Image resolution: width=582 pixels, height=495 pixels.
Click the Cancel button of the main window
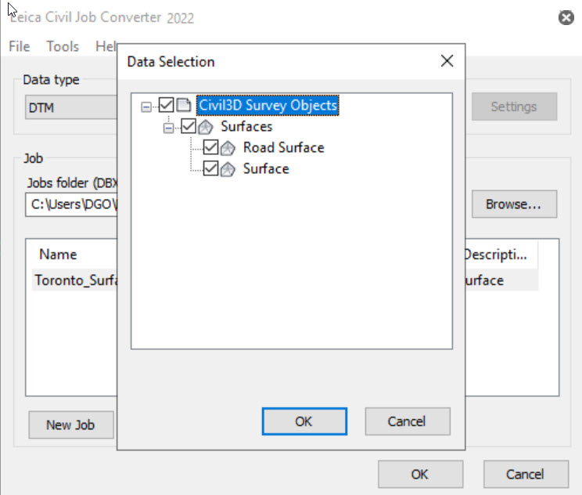pos(525,474)
